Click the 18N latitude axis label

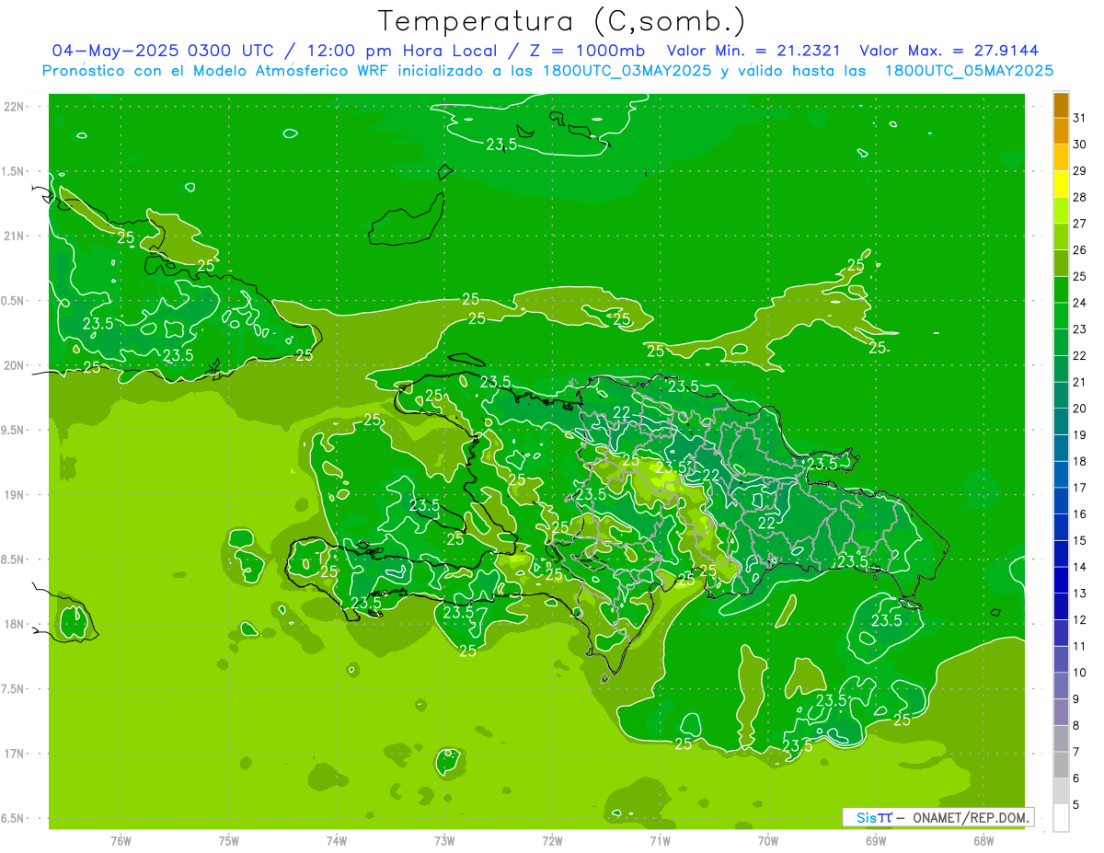(x=15, y=624)
